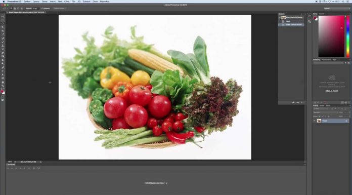Open the Vrstva (Layer) menu
Image resolution: width=352 pixels, height=195 pixels.
(53, 2)
